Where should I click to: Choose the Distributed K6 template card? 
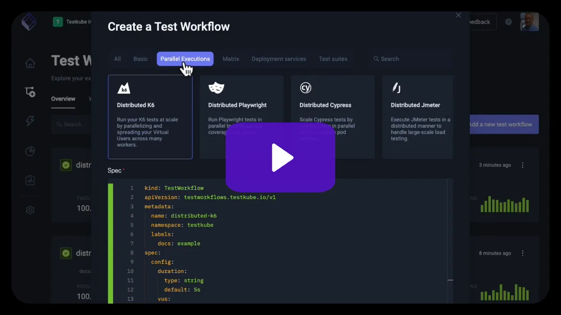click(150, 117)
